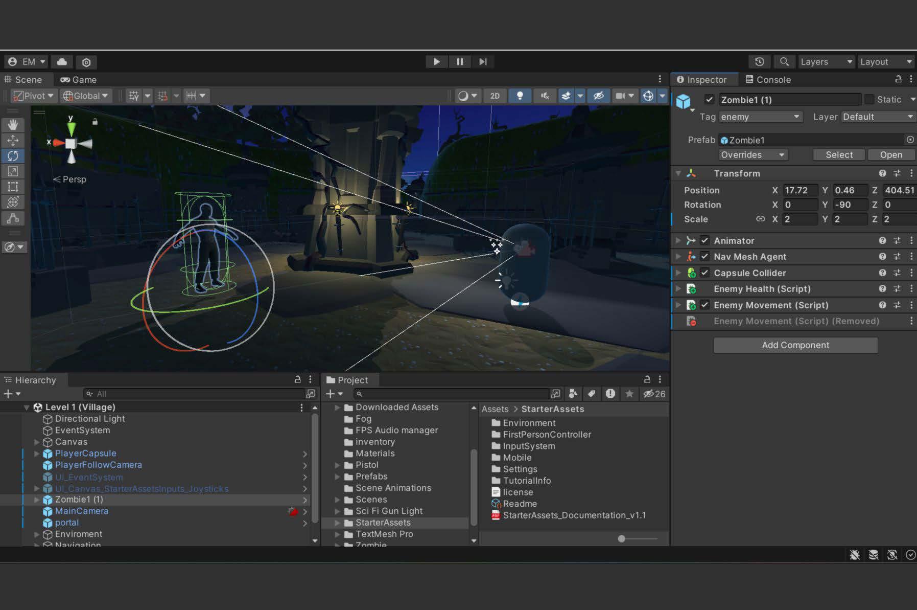
Task: Select the Scale tool
Action: [13, 171]
